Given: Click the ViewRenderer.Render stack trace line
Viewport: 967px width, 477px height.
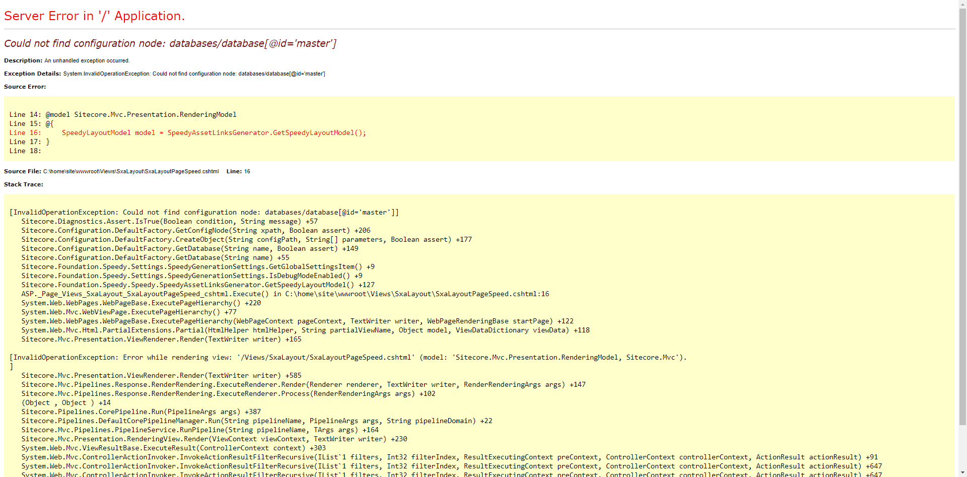Looking at the screenshot, I should (161, 339).
